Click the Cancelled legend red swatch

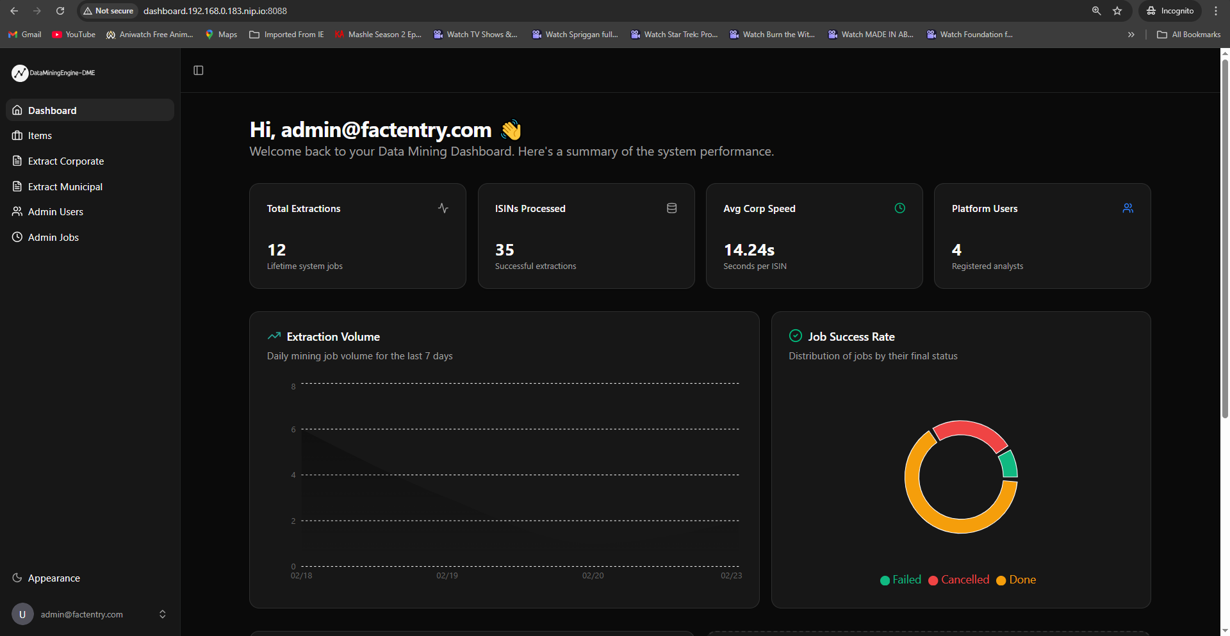[x=933, y=580]
